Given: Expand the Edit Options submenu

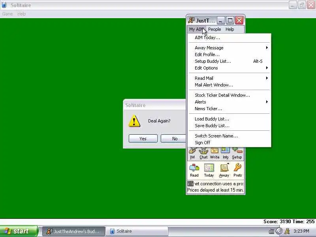Looking at the screenshot, I should tap(229, 68).
